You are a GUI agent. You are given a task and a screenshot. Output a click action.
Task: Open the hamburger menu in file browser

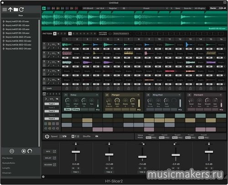[5, 10]
